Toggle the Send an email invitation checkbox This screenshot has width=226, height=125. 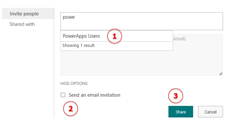[x=63, y=95]
